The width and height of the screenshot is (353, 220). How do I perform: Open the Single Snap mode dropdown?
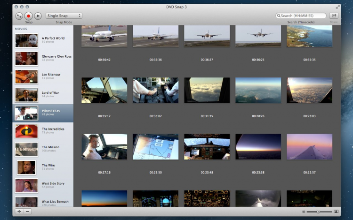pyautogui.click(x=64, y=15)
